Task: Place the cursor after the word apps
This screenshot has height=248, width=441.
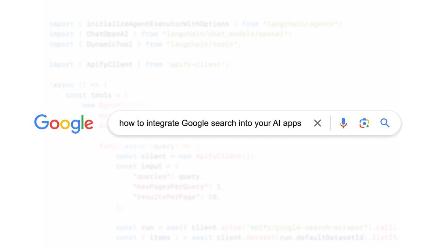Action: [x=302, y=123]
